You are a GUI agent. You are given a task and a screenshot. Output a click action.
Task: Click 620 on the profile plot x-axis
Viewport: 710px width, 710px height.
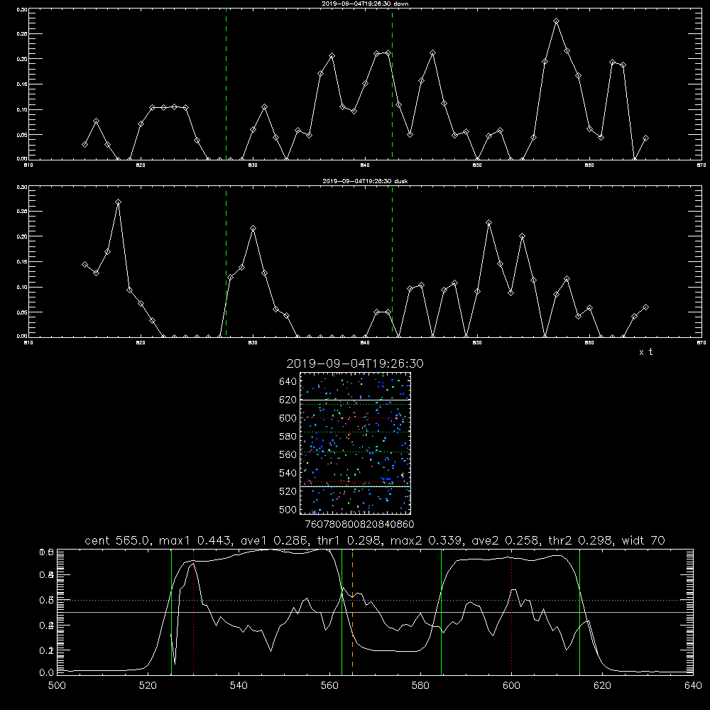602,686
